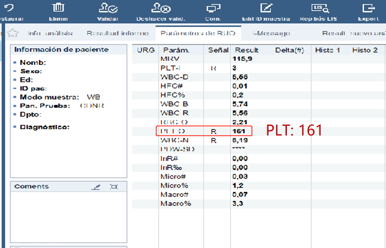Viewport: 386px width, 248px height.
Task: Click the star favorite icon near the tabs
Action: pos(13,33)
